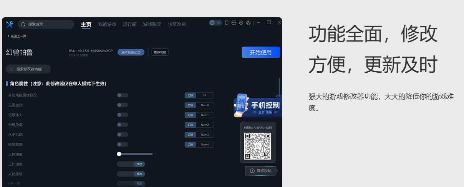
Task: Click the icon in 搜索修改器功能 field
Action: tap(12, 69)
